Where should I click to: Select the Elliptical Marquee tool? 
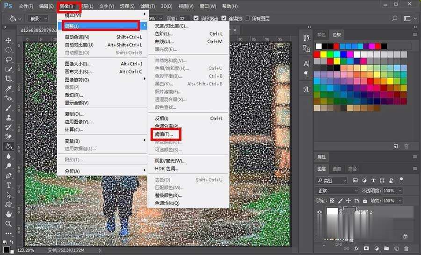(x=8, y=50)
